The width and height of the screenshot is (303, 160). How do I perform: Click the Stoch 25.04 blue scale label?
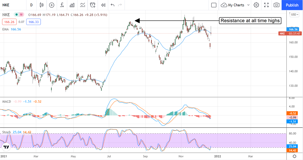pyautogui.click(x=293, y=146)
